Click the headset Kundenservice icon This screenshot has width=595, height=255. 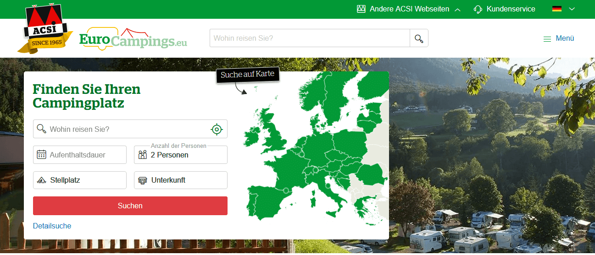[478, 9]
